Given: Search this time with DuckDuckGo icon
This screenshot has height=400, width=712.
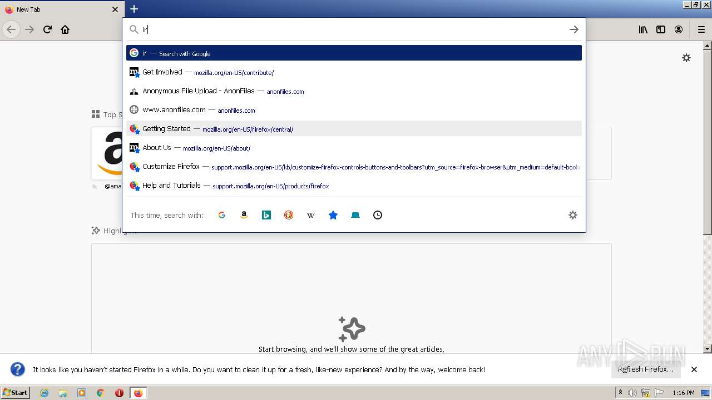Looking at the screenshot, I should [x=289, y=215].
